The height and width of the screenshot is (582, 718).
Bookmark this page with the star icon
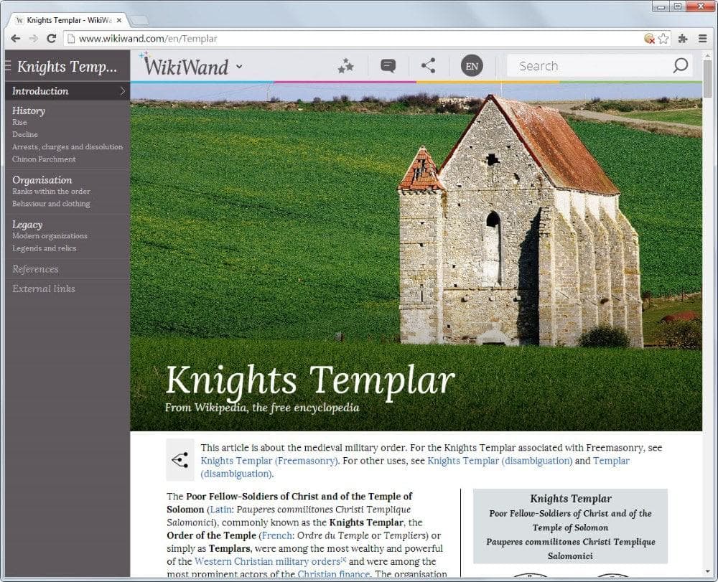tap(663, 39)
